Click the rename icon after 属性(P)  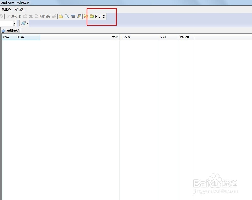coord(54,16)
